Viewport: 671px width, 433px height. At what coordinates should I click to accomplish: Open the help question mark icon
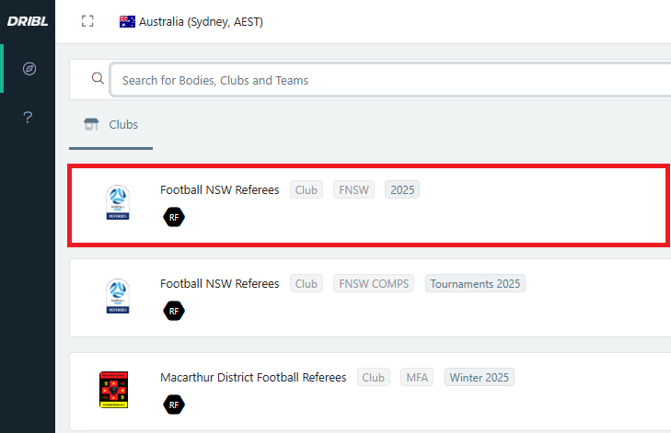[x=29, y=117]
